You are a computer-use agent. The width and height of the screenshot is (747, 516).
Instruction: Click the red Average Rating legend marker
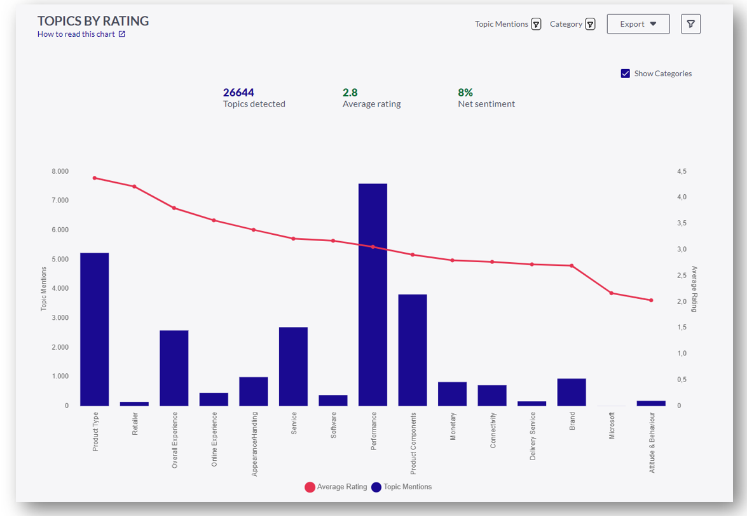pyautogui.click(x=310, y=486)
